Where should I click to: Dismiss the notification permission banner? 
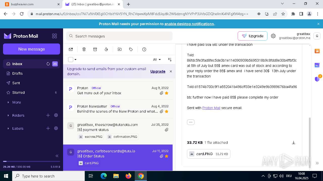click(x=318, y=24)
